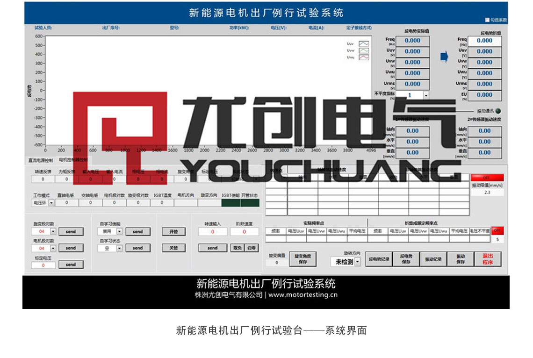Click the 2#传感器 轴向 speed field
This screenshot has width=533, height=358.
(x=484, y=131)
